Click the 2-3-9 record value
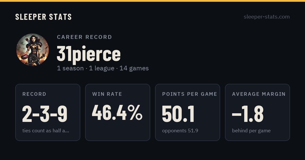Screen dimensions: 305x160 click(45, 114)
